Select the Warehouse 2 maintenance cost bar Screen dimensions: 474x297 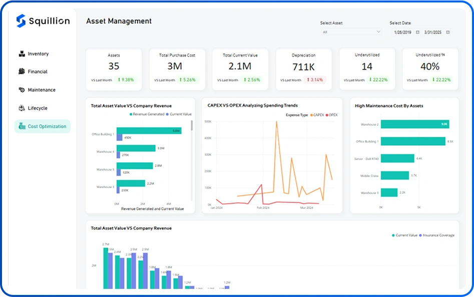click(x=414, y=124)
